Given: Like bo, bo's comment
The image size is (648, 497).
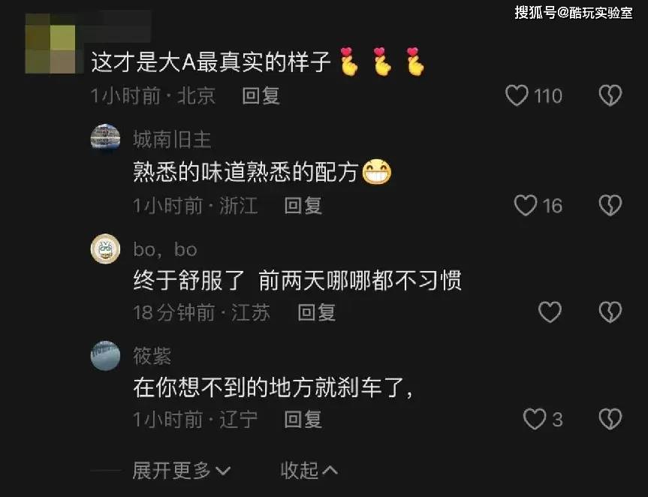Looking at the screenshot, I should click(x=550, y=312).
